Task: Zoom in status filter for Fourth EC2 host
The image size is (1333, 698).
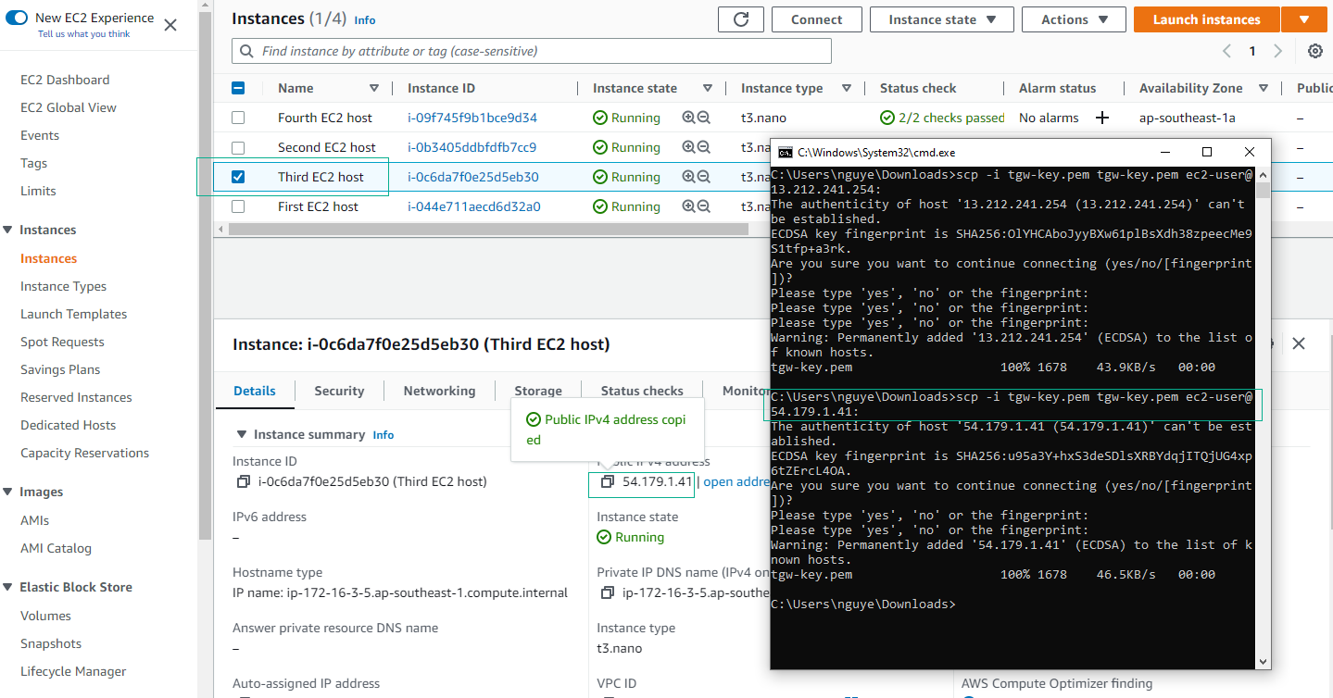Action: coord(688,118)
